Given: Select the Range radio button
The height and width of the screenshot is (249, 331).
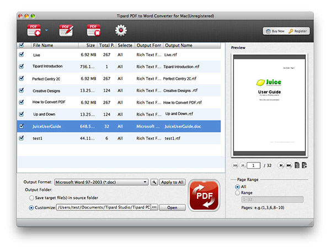Looking at the screenshot, I should 237,193.
